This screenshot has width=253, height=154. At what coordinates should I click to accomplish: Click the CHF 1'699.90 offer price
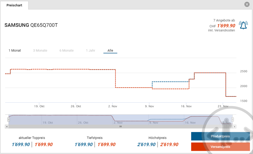[226, 26]
